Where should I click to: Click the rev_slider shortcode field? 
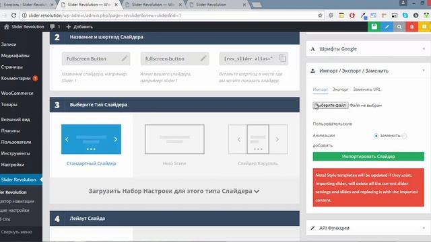click(253, 58)
